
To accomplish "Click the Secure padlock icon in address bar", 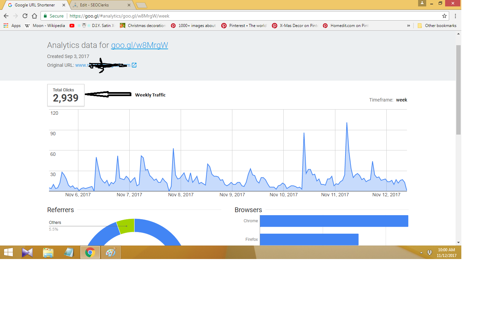I will tap(45, 16).
